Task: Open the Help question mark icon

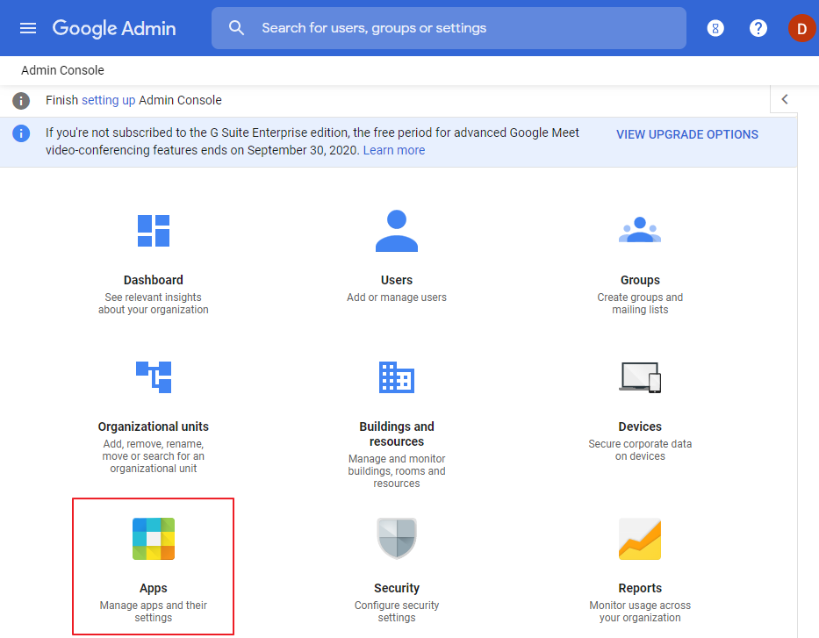Action: (x=758, y=28)
